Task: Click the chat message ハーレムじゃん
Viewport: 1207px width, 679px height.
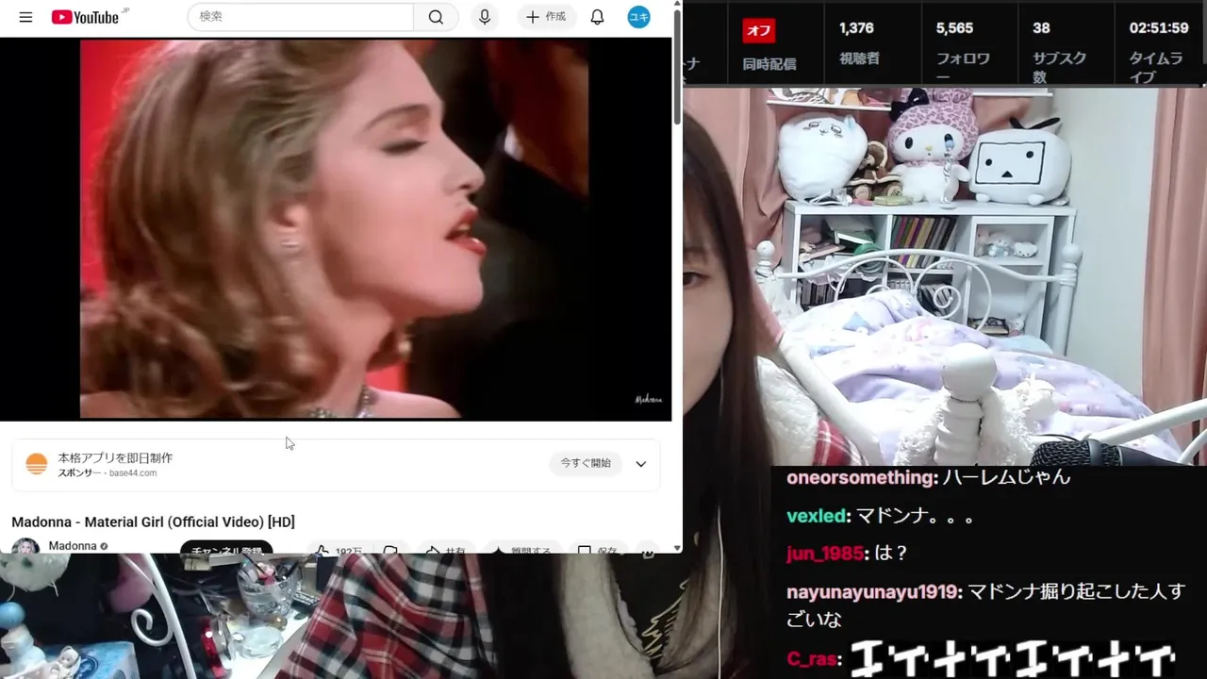Action: 1006,477
